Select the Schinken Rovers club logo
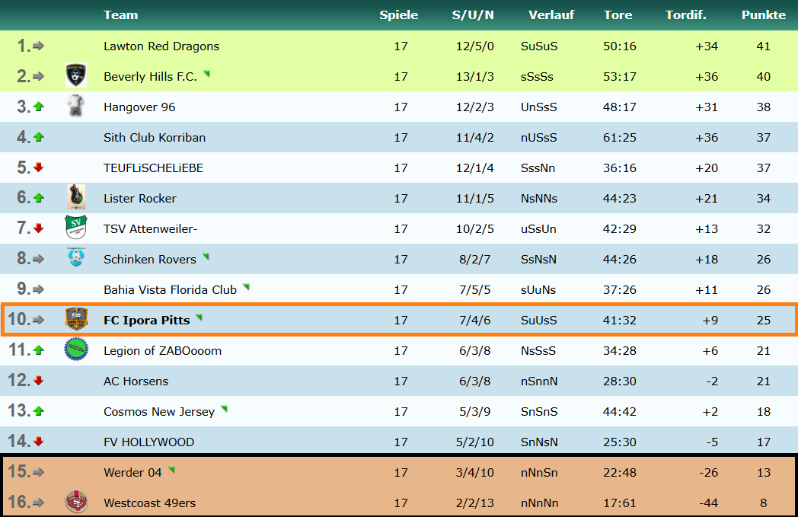The height and width of the screenshot is (517, 798). point(75,259)
